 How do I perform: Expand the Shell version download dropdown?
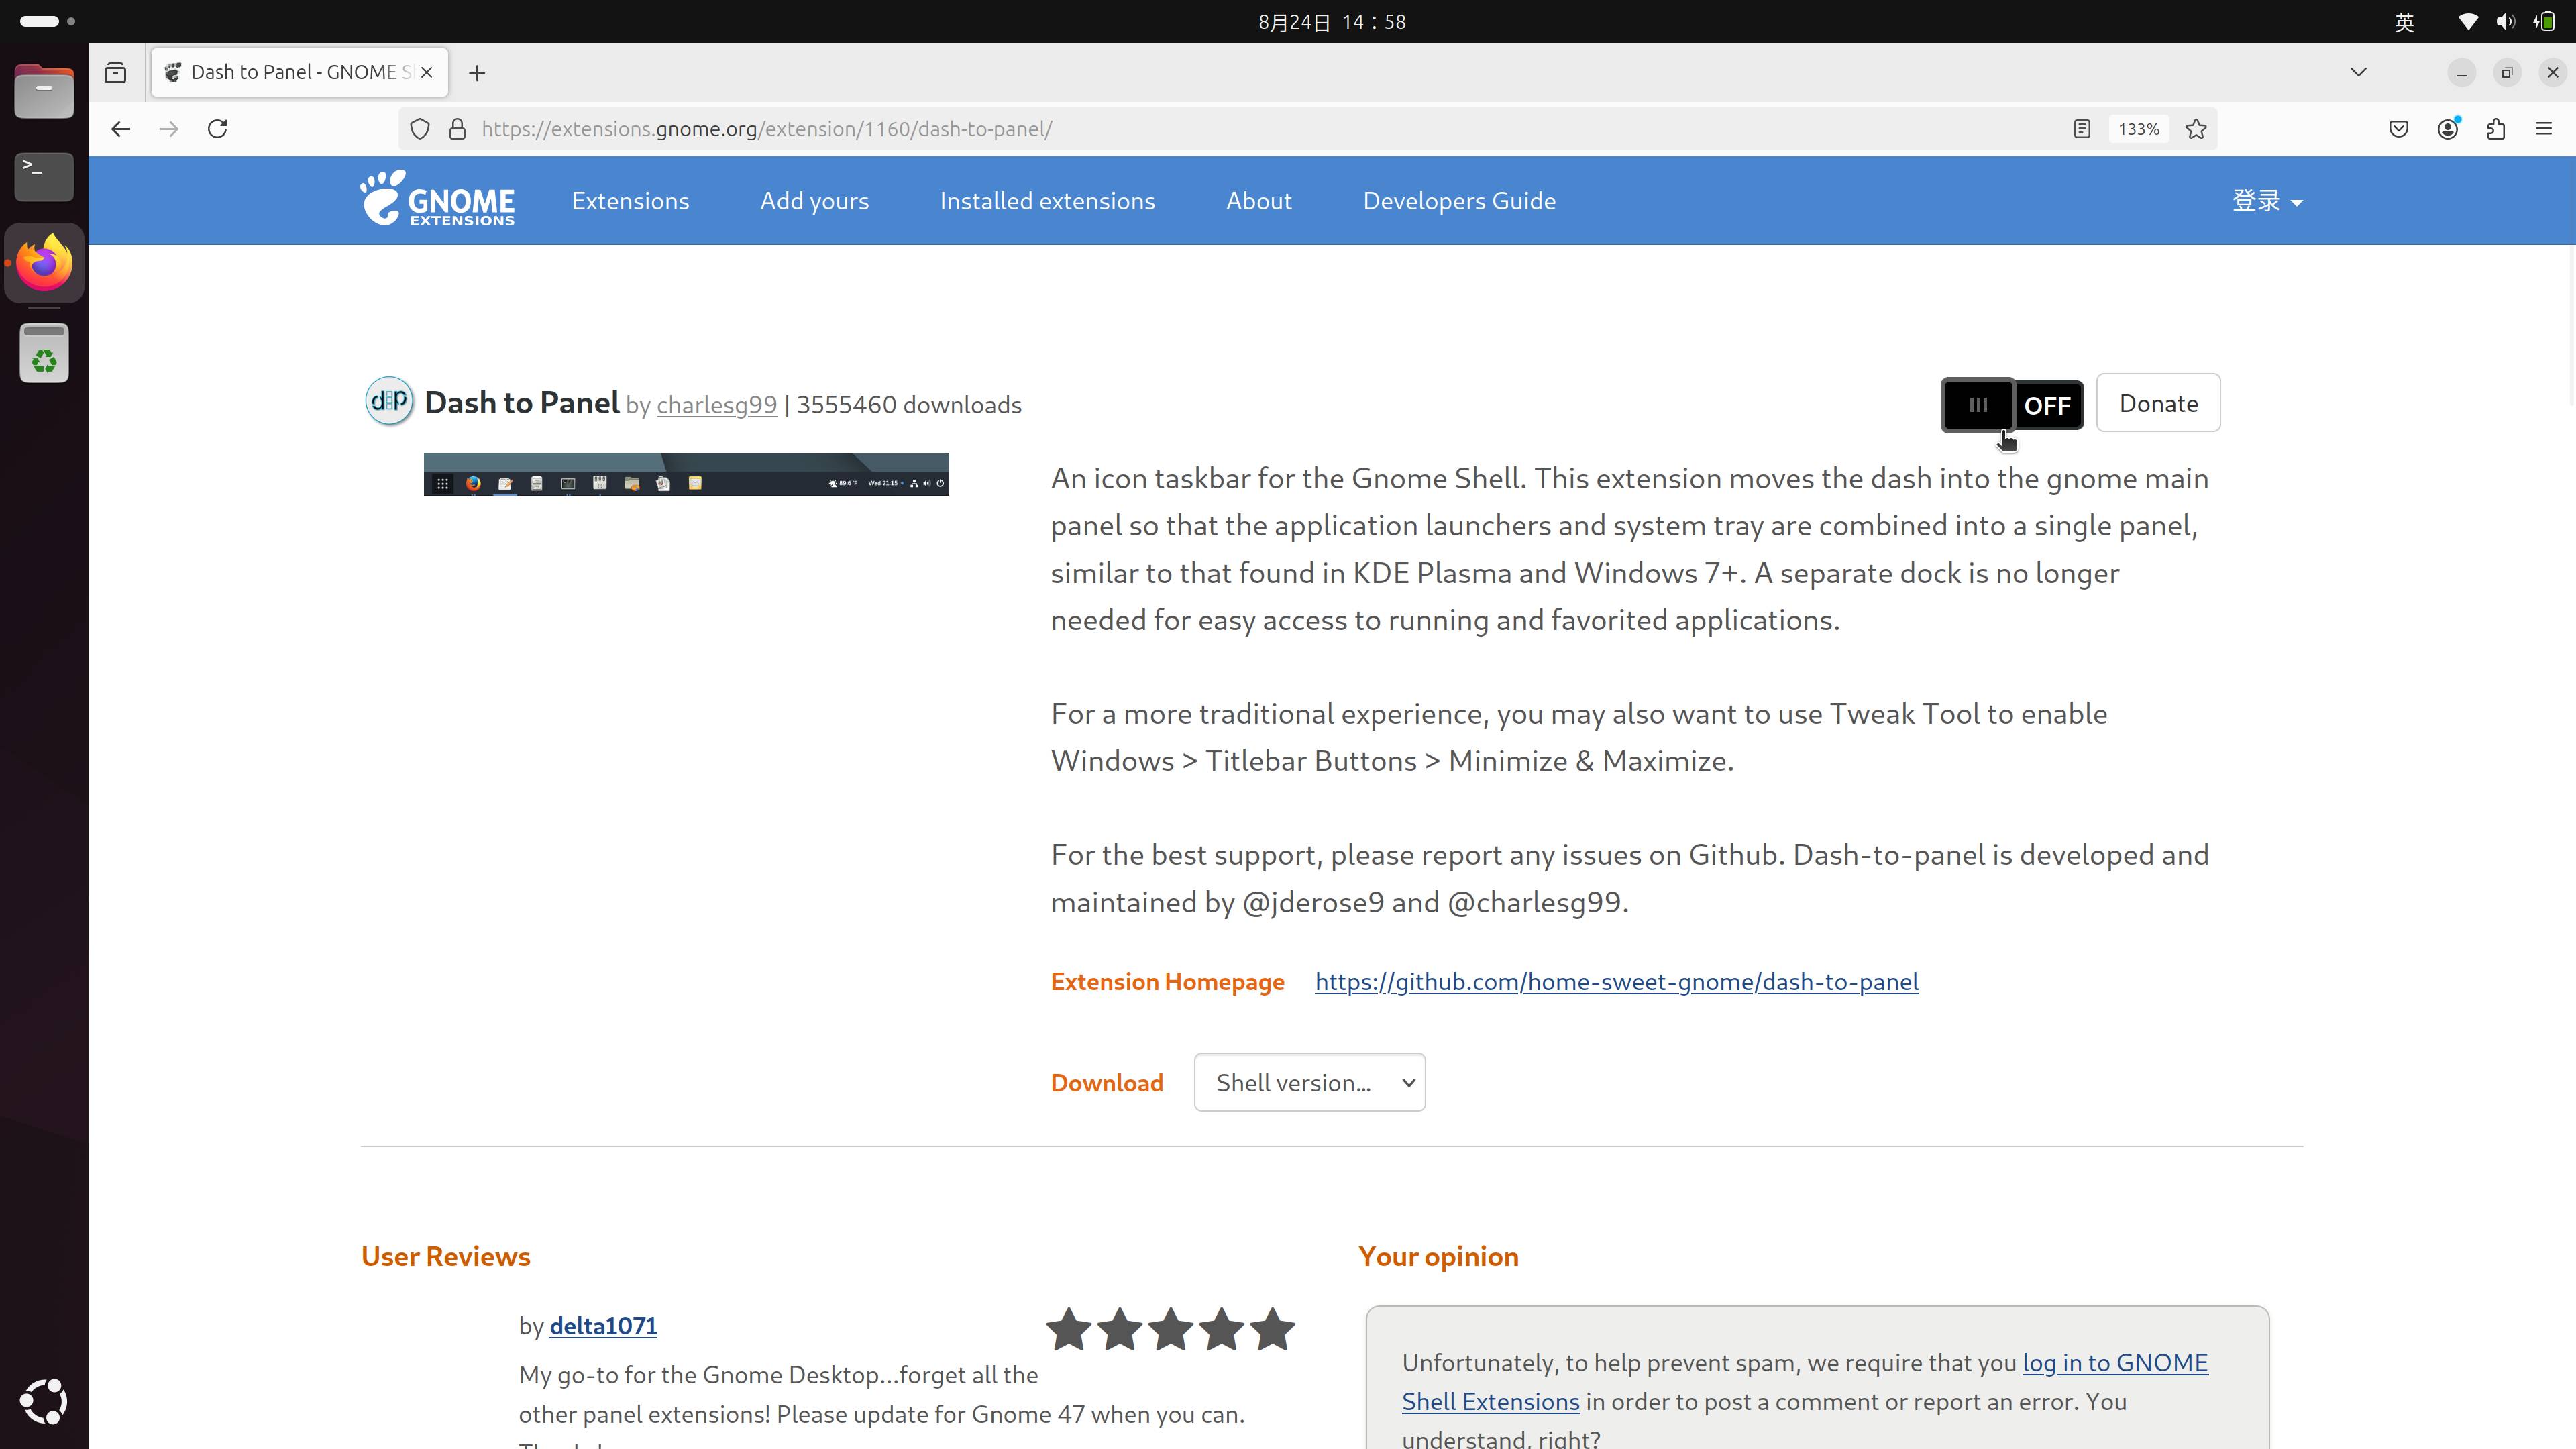tap(1309, 1082)
